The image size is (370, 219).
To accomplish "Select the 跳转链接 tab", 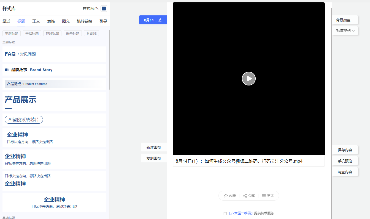I will pos(85,21).
